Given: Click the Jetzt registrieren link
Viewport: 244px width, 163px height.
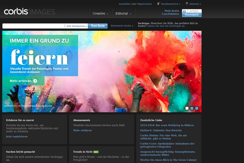Looking at the screenshot, I should coord(17,137).
